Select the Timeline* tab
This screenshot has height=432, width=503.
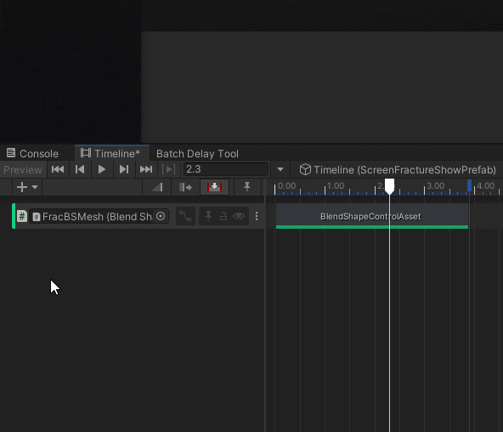point(112,153)
